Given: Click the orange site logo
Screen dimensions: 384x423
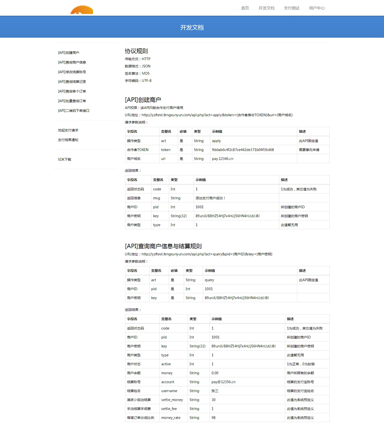Looking at the screenshot, I should tap(81, 10).
